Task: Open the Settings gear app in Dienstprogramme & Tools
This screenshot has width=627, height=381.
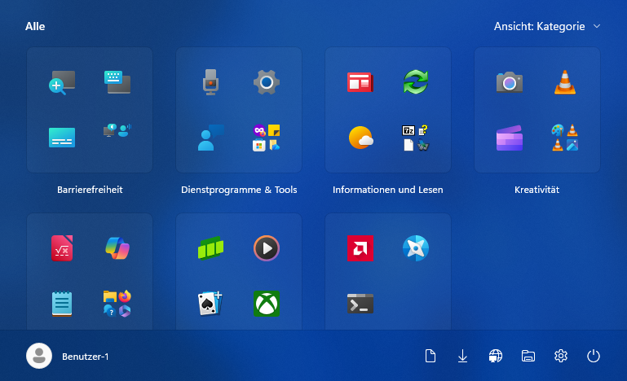Action: [x=267, y=82]
